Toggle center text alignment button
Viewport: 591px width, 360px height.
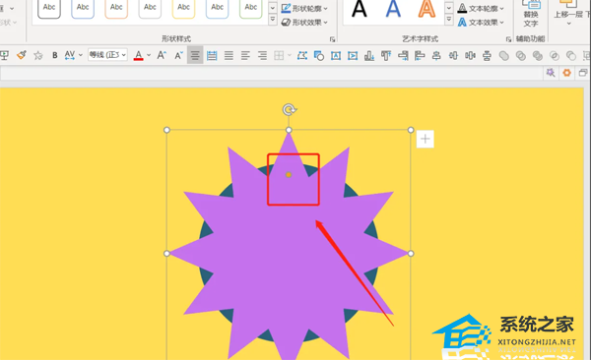pos(195,56)
